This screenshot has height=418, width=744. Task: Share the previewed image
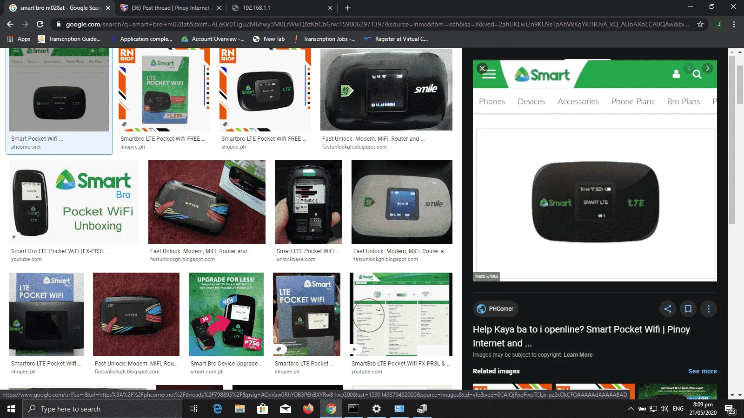(x=668, y=309)
